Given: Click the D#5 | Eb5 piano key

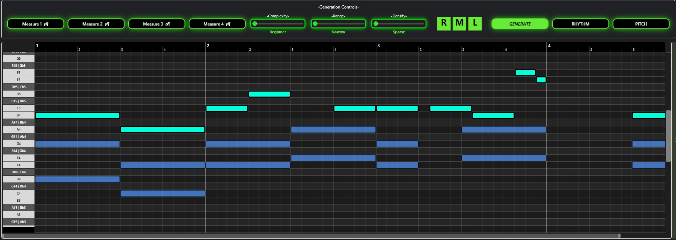Looking at the screenshot, I should click(18, 87).
